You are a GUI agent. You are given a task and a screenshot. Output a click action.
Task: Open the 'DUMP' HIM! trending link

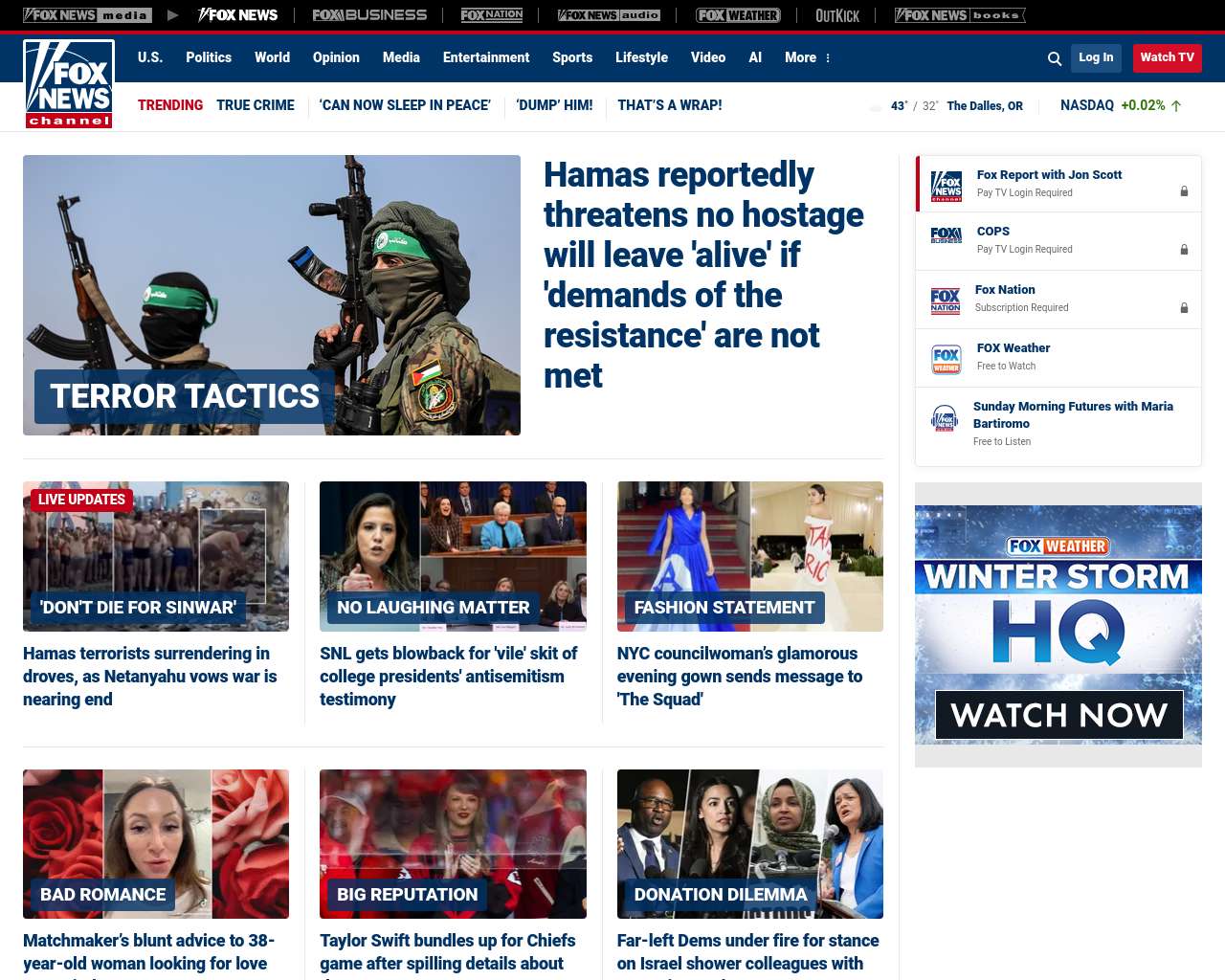[554, 105]
